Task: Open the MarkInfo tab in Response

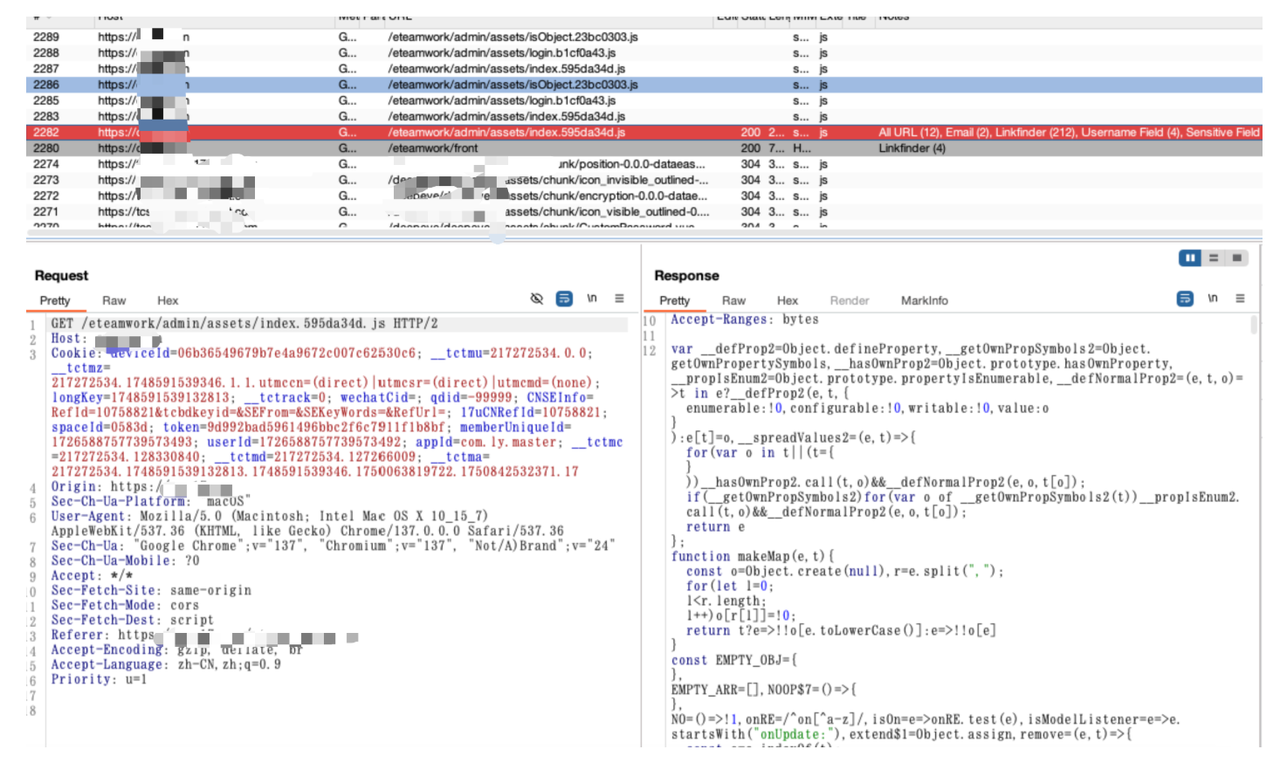Action: pyautogui.click(x=924, y=300)
